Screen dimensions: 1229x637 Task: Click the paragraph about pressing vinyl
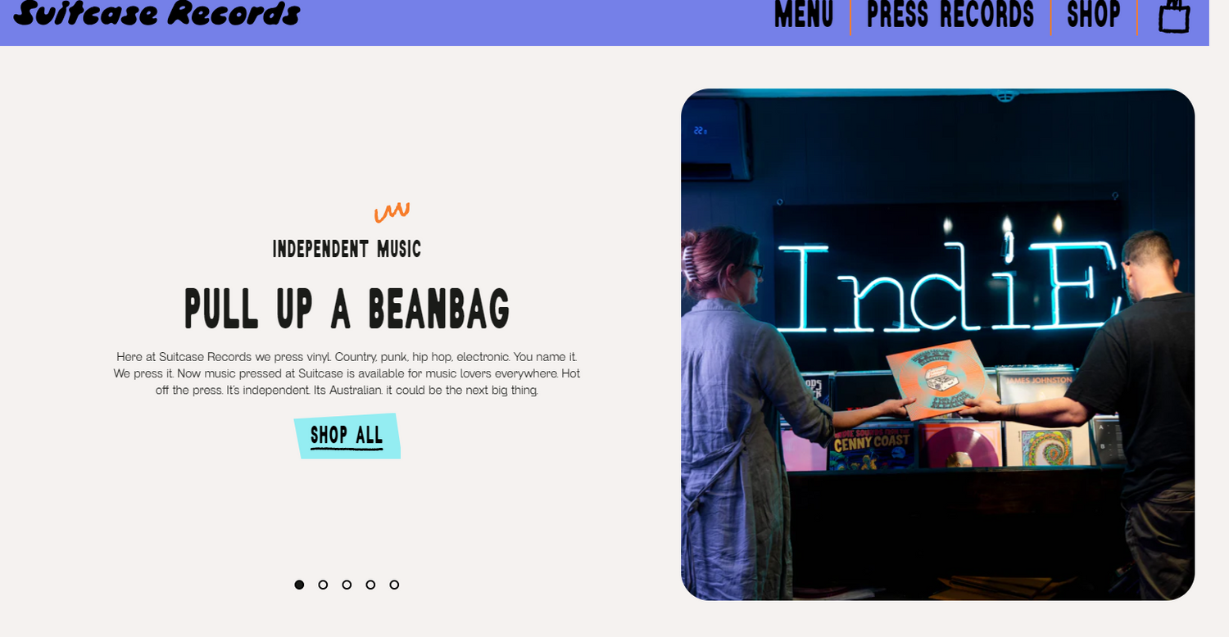point(347,373)
